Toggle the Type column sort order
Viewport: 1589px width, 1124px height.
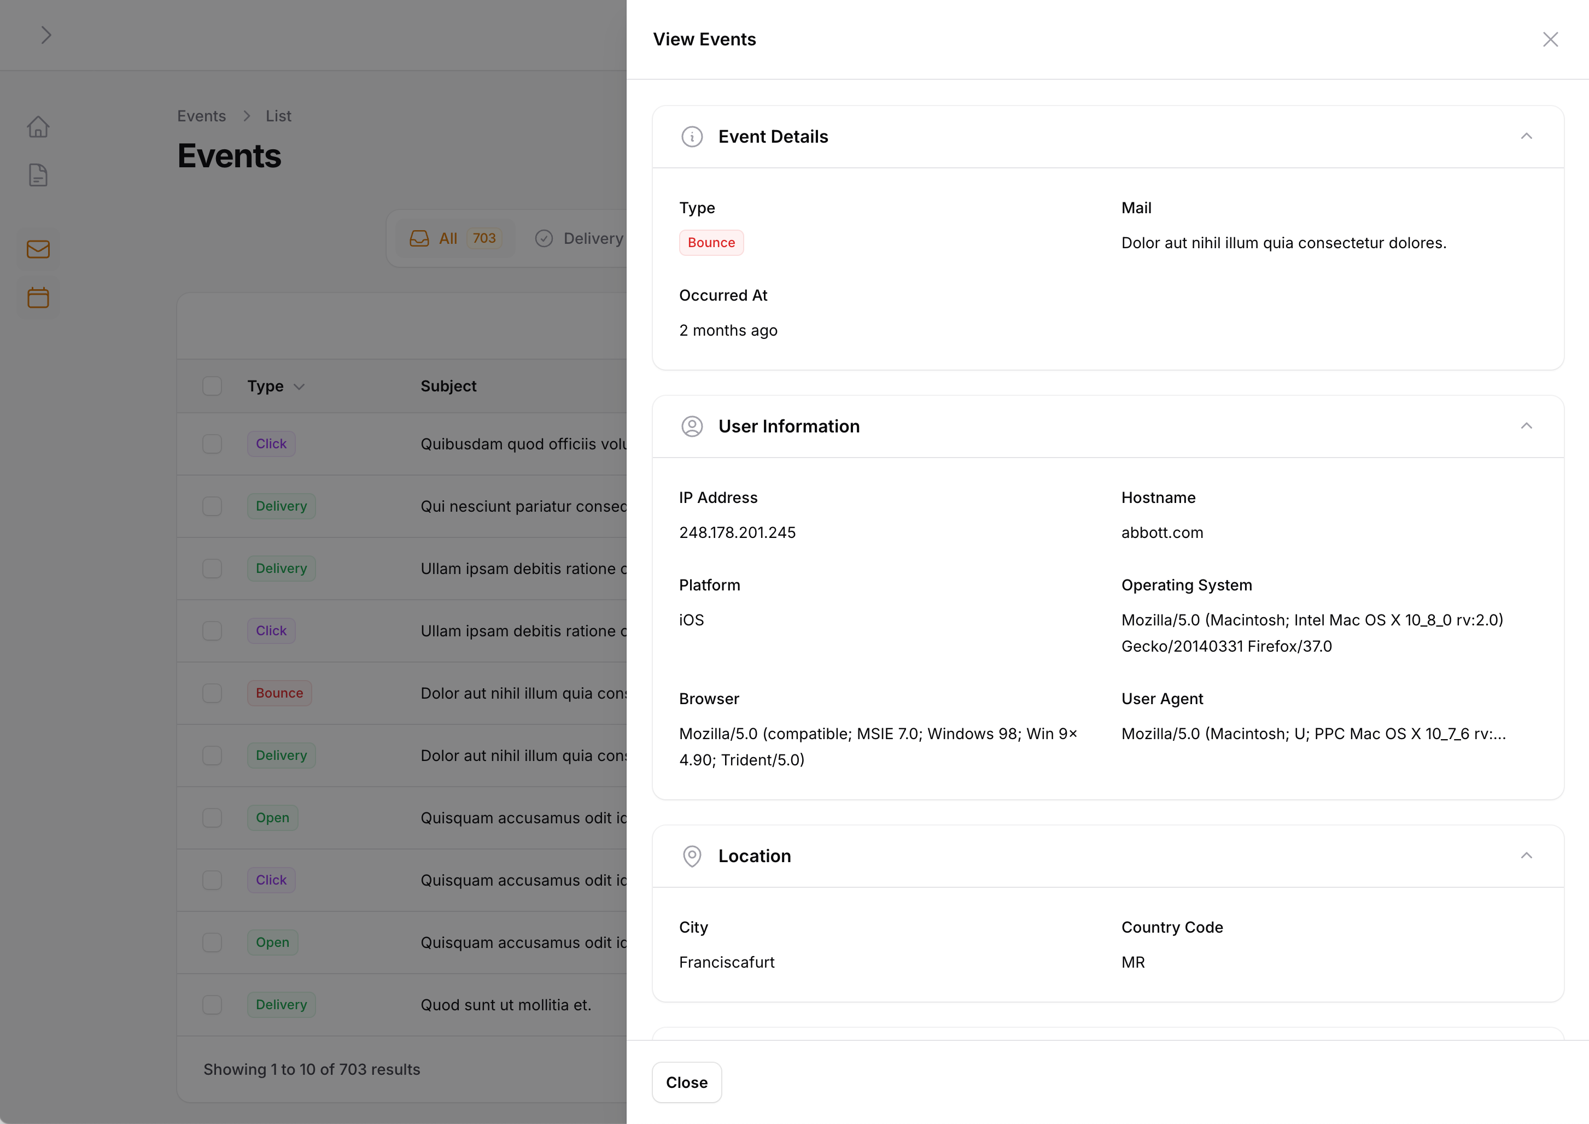click(299, 385)
